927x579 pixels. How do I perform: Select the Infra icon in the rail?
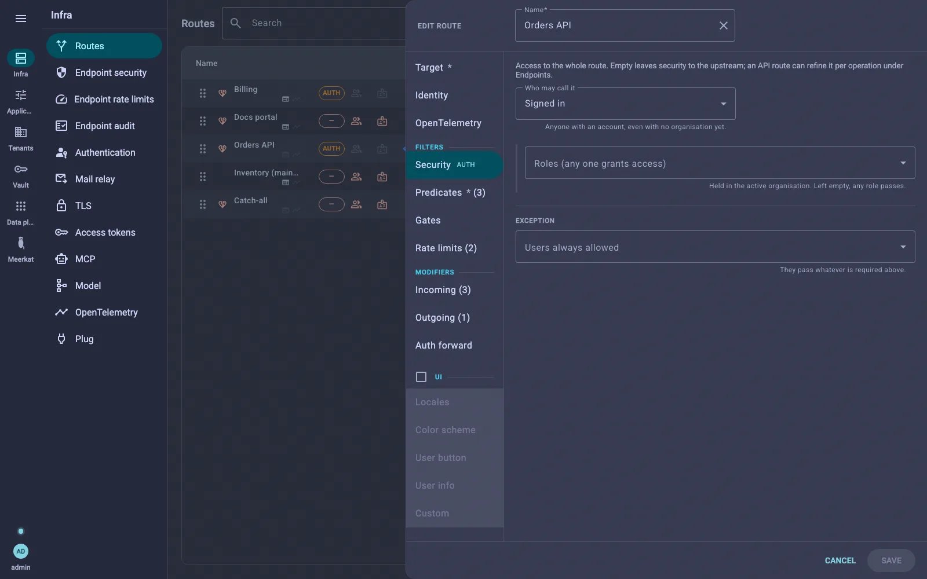click(x=21, y=58)
